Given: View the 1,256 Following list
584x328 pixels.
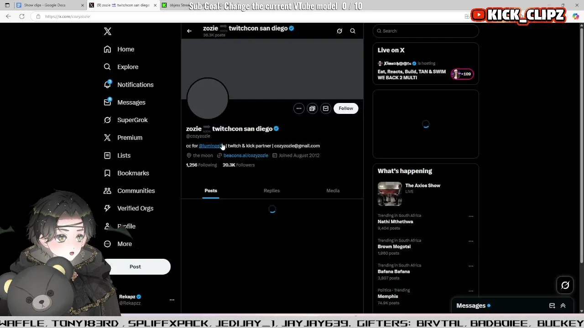Looking at the screenshot, I should (x=201, y=165).
